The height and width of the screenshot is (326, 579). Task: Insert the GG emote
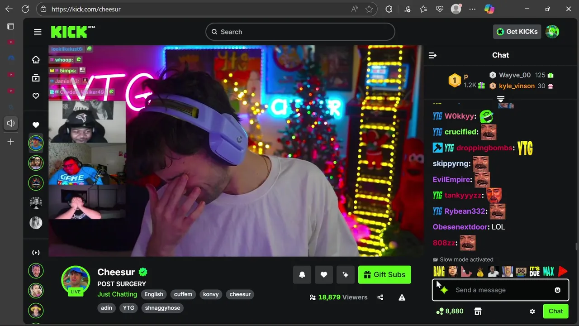coord(521,271)
